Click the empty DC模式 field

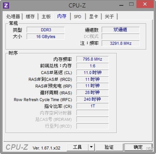(x=121, y=36)
